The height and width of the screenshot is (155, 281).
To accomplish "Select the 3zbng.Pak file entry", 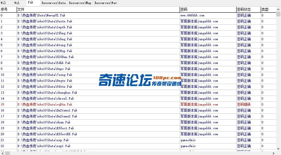I will coord(45,39).
